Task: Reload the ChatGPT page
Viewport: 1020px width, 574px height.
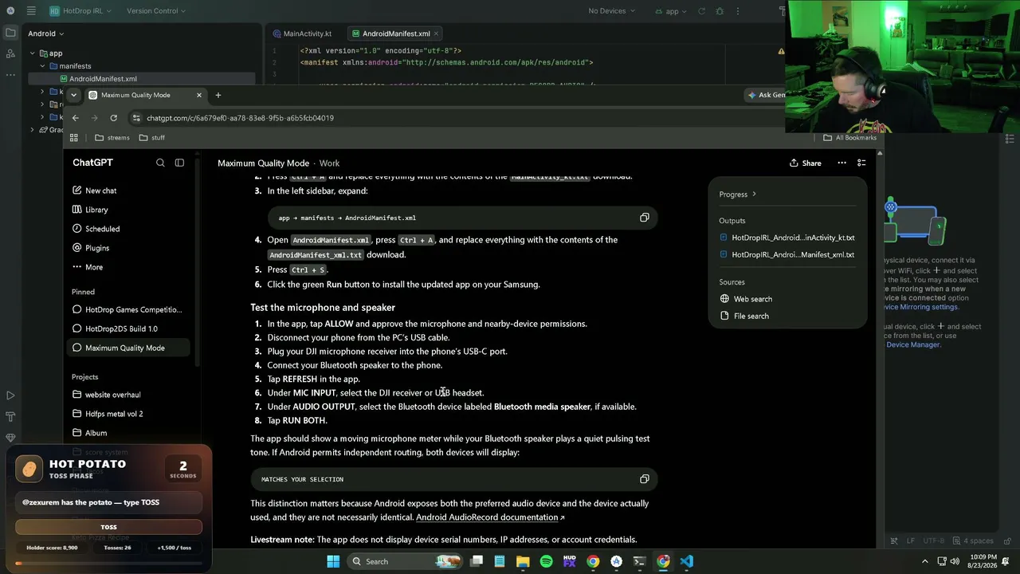Action: tap(113, 118)
